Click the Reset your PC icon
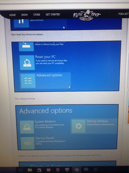Screen dimensions: 129x173 point(27,62)
